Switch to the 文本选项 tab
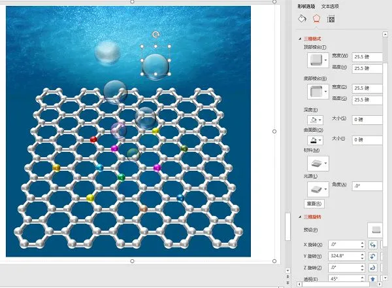This screenshot has width=392, height=288. click(x=330, y=7)
